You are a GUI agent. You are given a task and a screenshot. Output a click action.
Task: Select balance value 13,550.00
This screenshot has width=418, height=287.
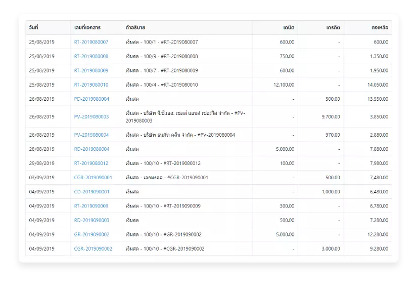coord(378,99)
